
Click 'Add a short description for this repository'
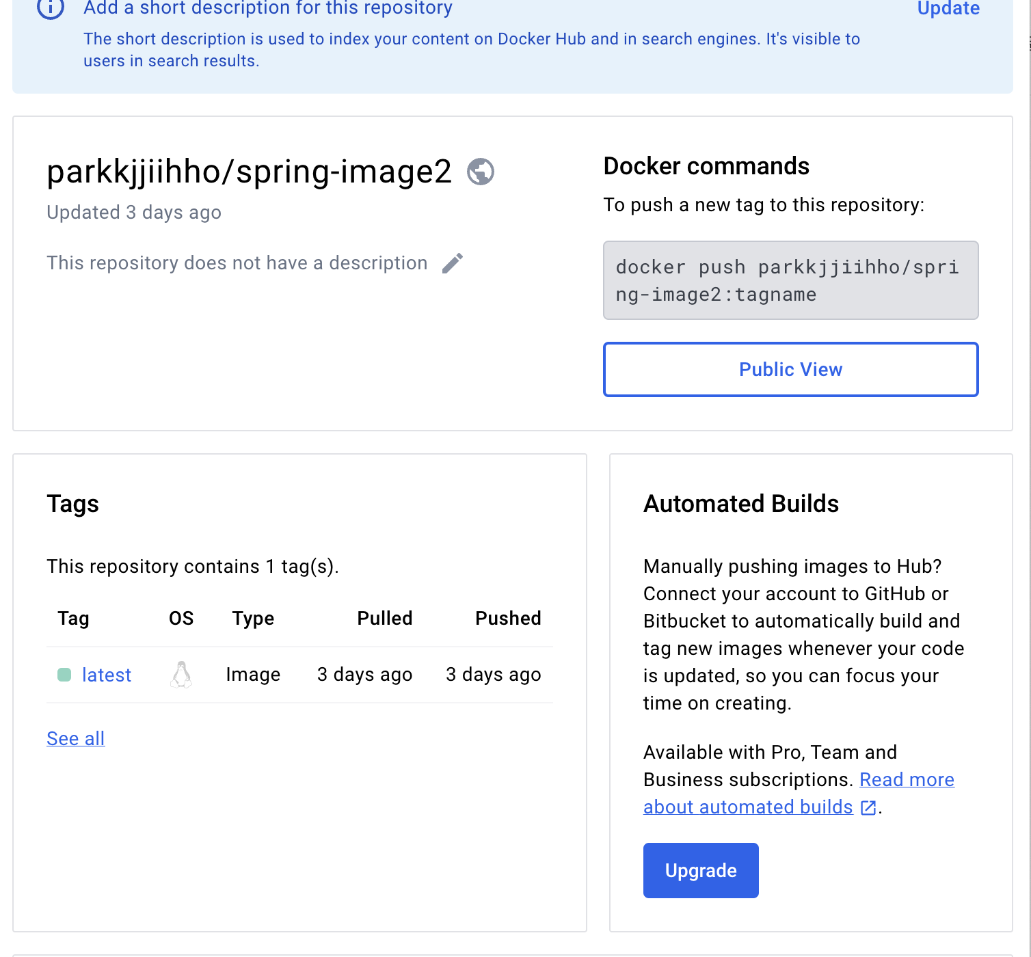click(268, 8)
